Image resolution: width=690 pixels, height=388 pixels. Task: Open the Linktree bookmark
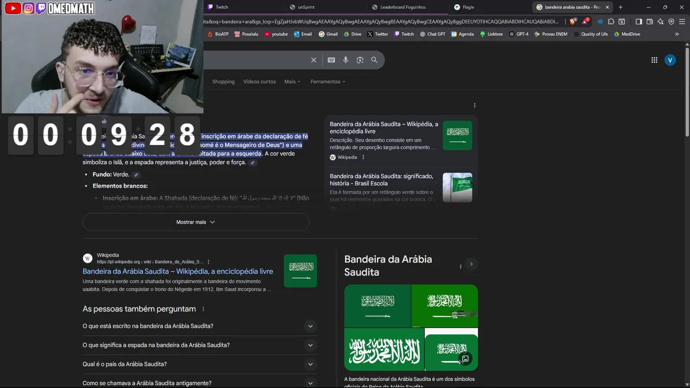491,34
